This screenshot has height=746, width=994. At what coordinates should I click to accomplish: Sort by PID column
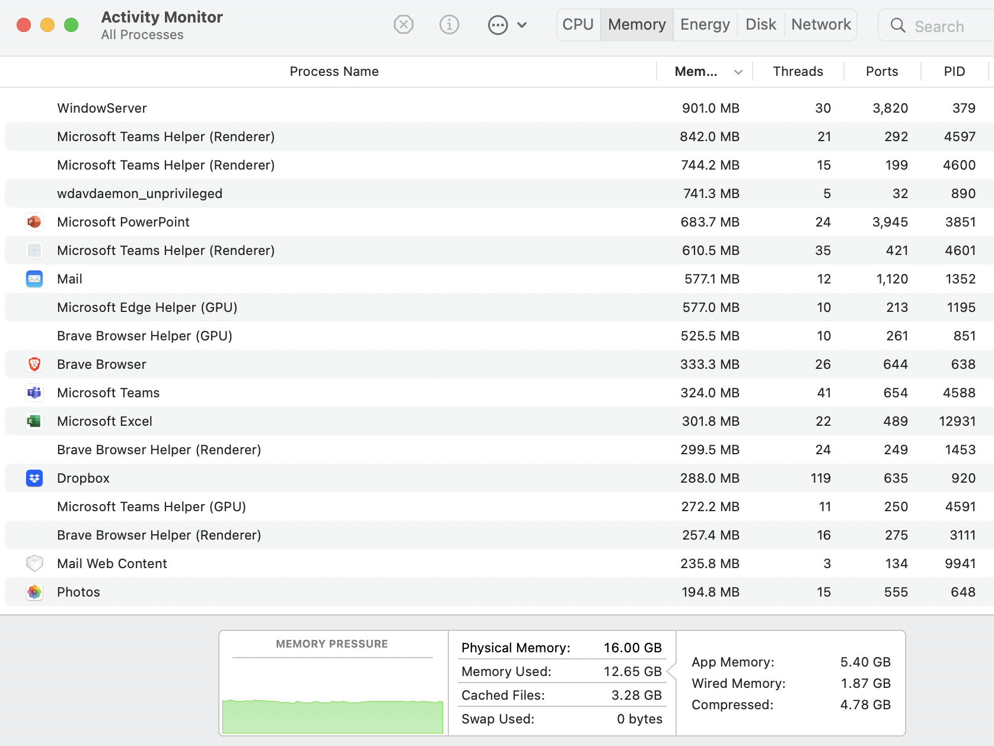954,72
